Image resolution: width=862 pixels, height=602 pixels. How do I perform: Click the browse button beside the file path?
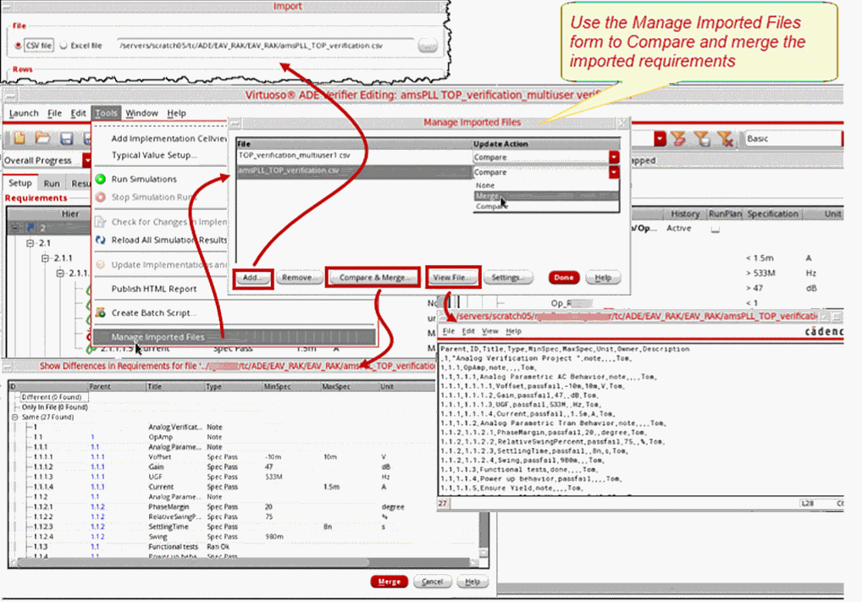pyautogui.click(x=427, y=46)
